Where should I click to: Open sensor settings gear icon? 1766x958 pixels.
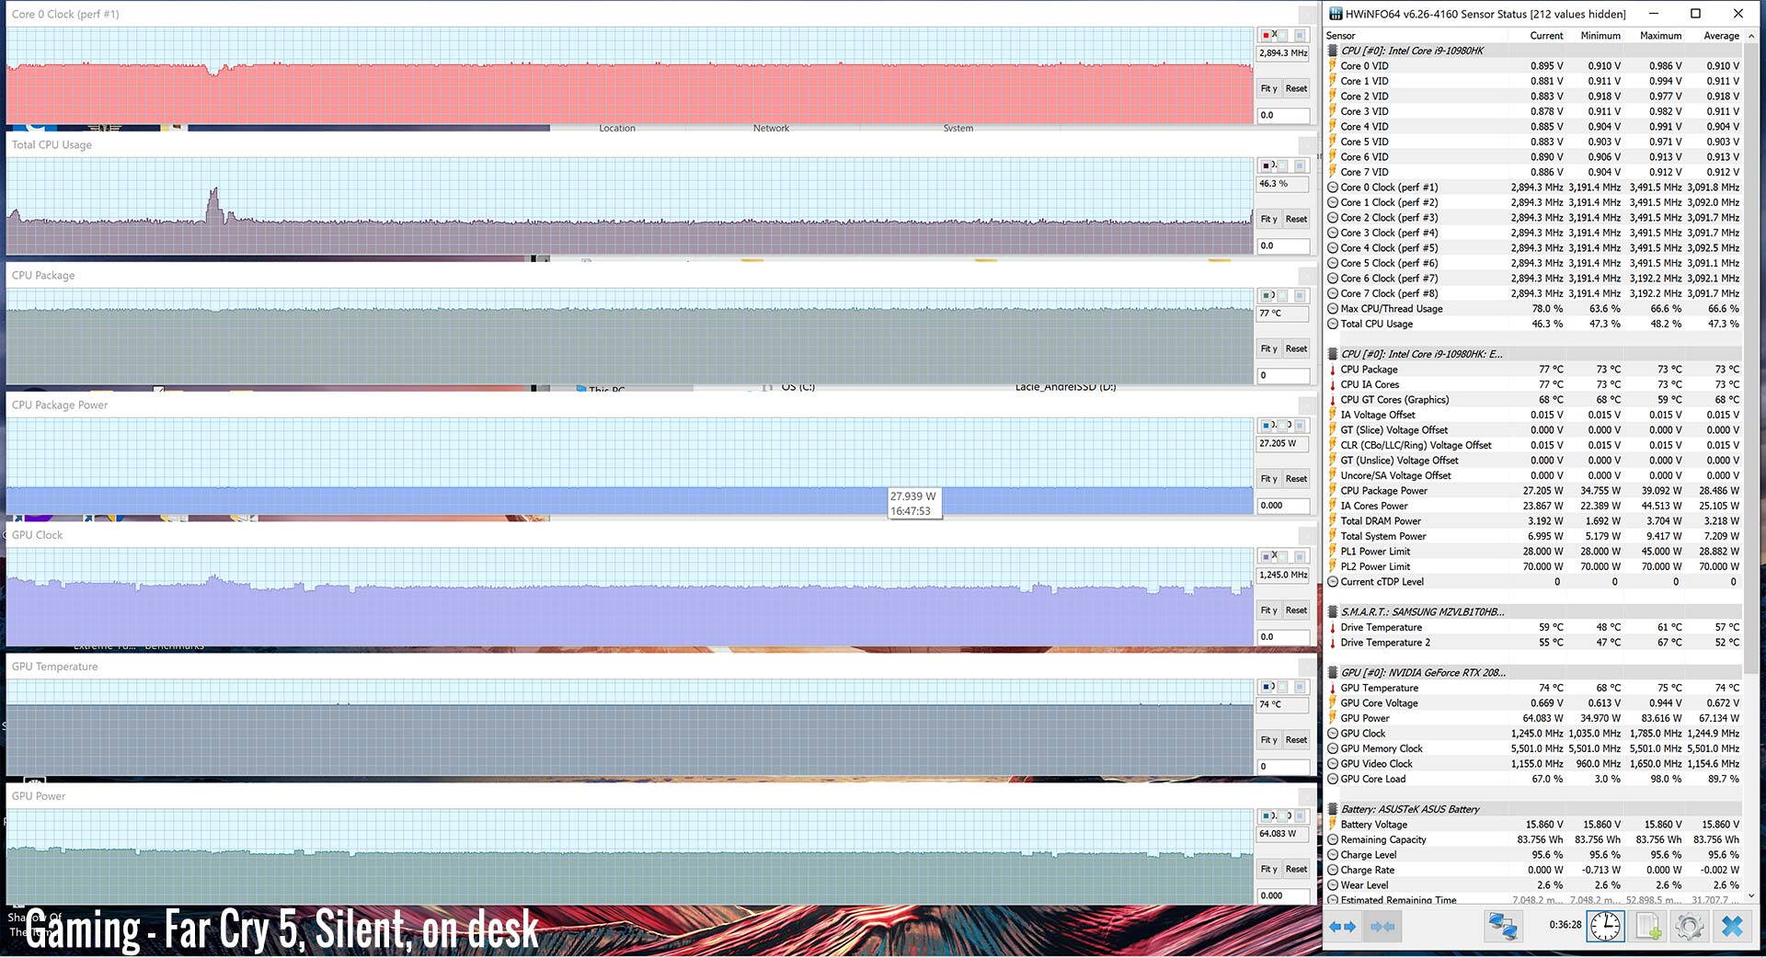[1689, 927]
